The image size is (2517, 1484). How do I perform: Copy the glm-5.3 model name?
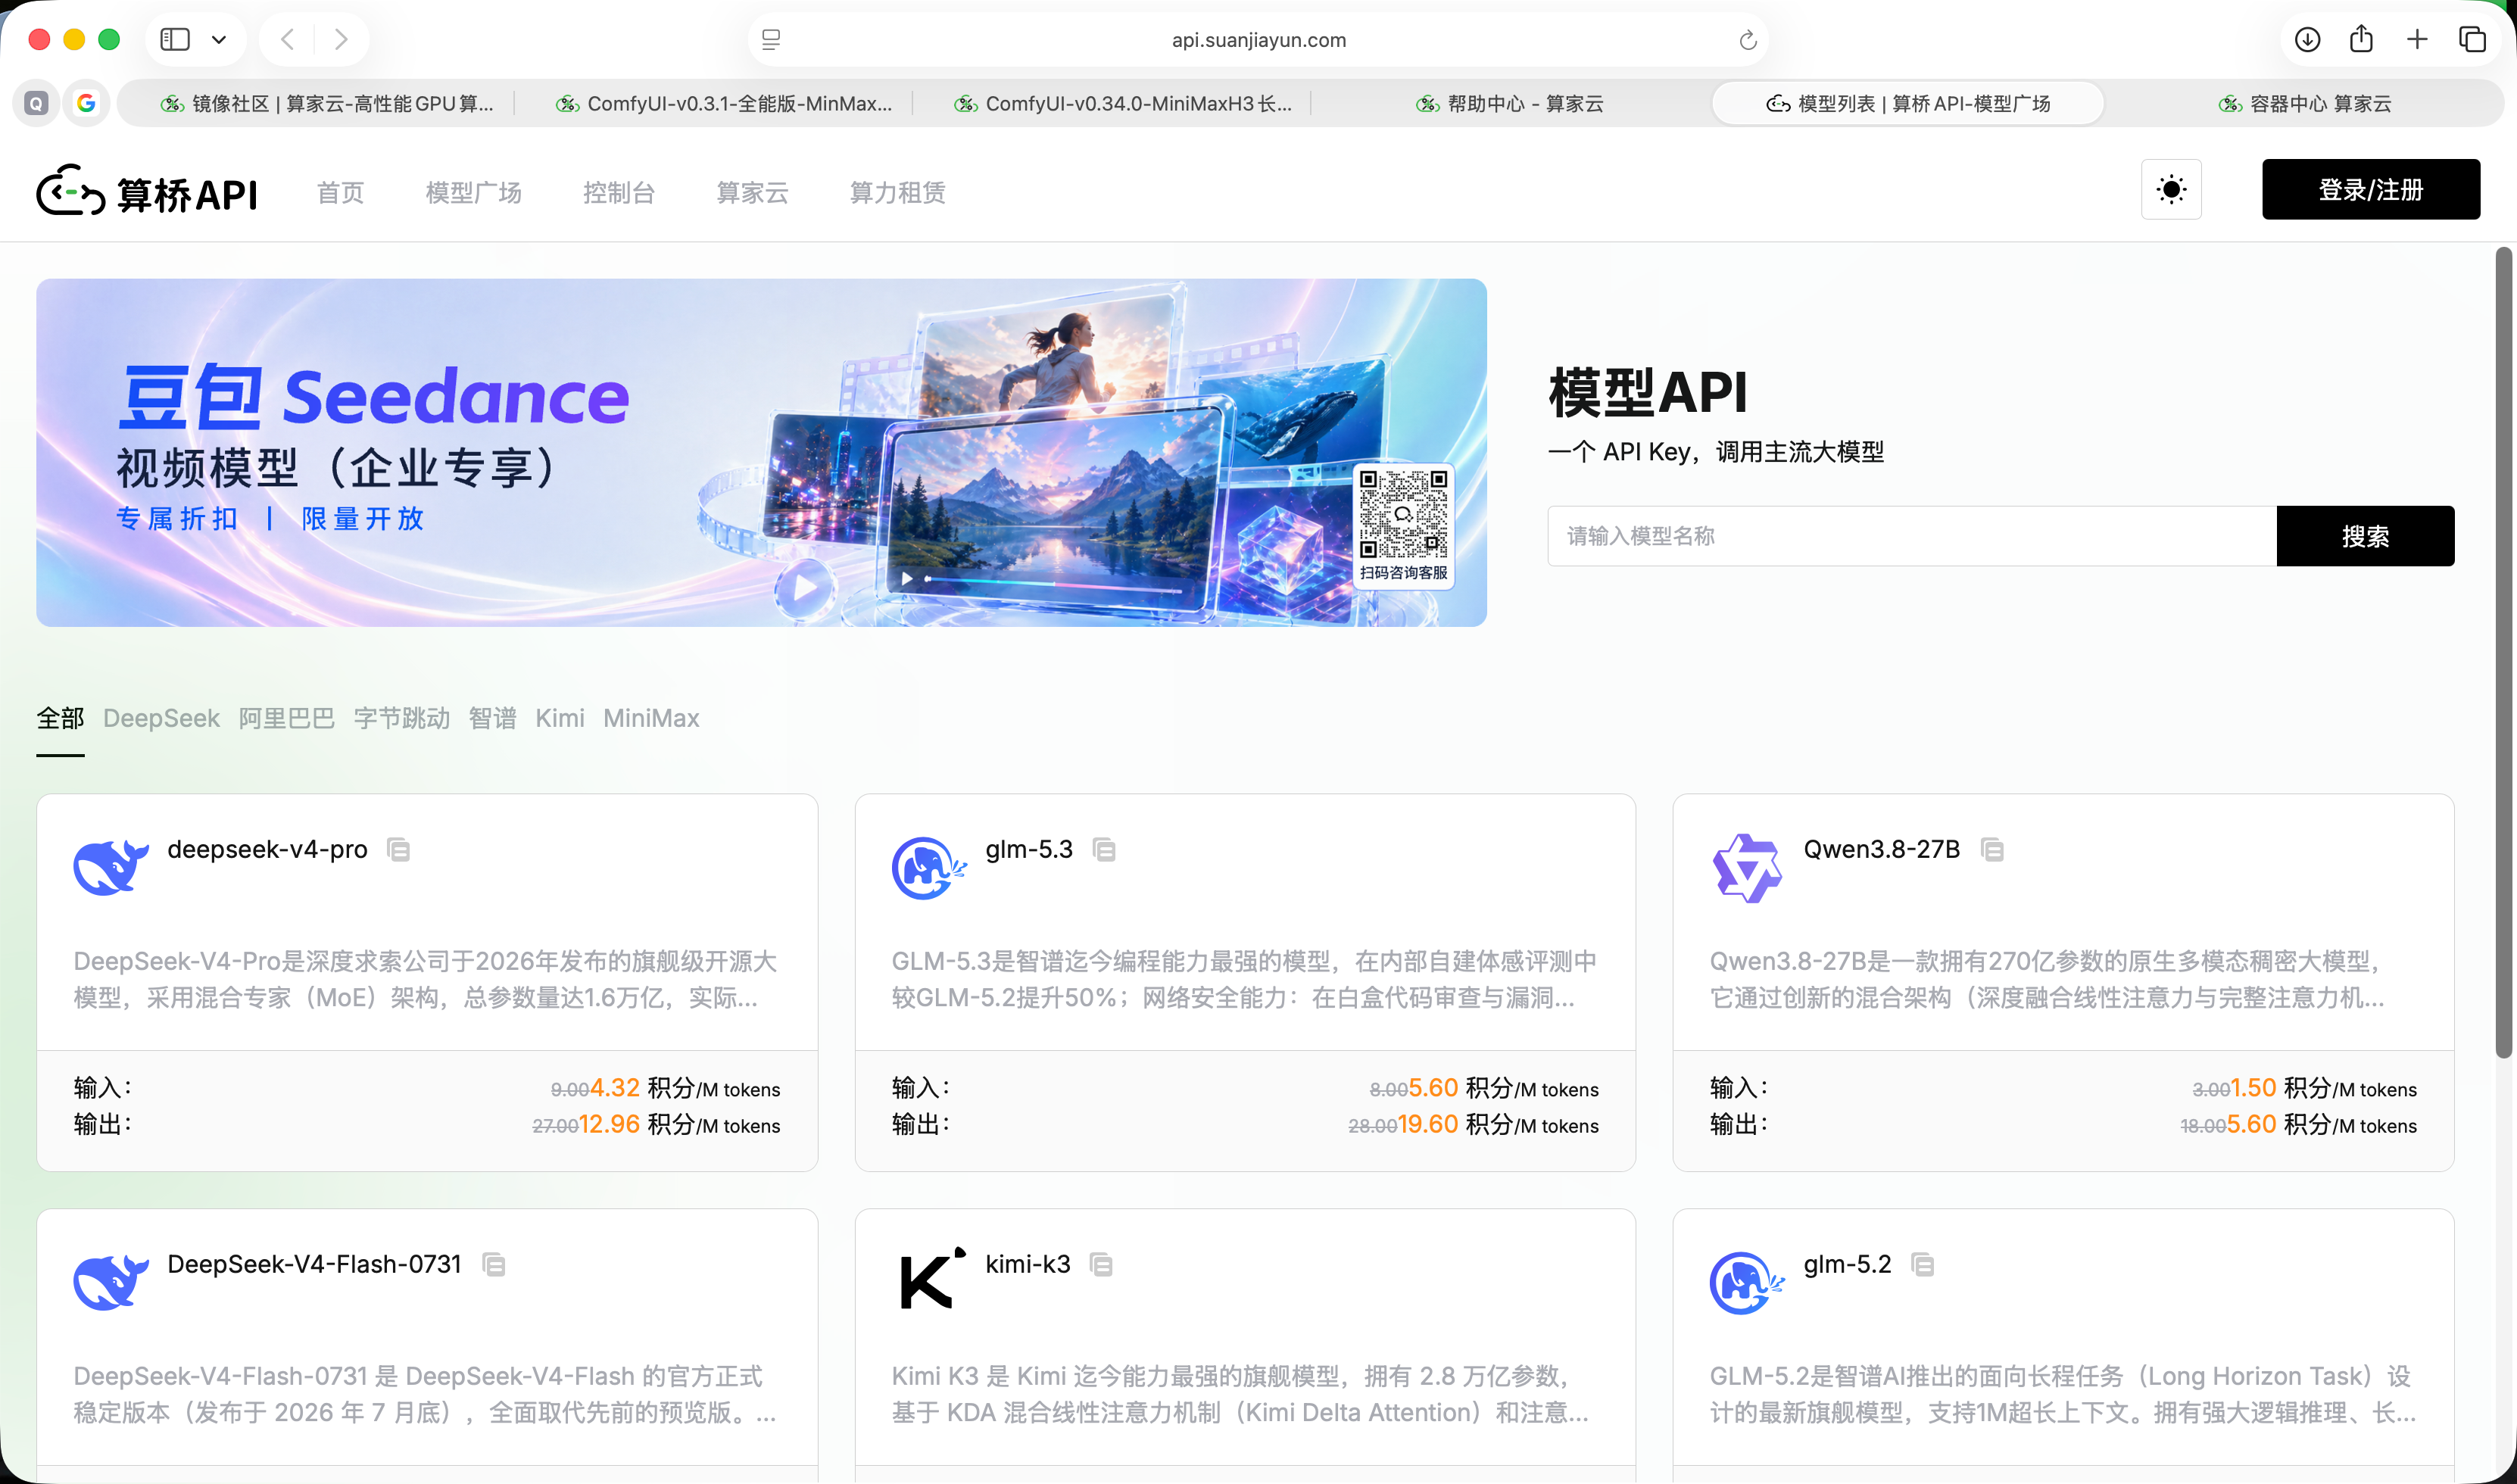pos(1104,850)
